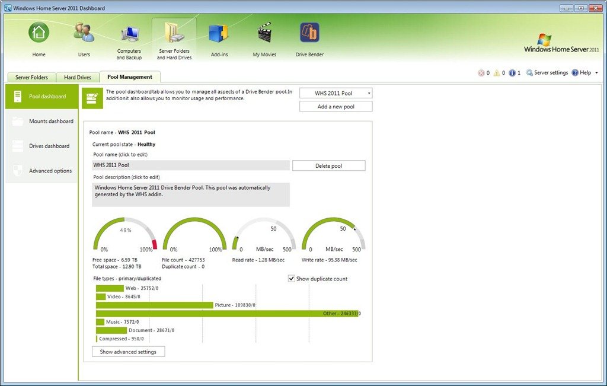
Task: Click the Picture file type bar
Action: point(155,305)
